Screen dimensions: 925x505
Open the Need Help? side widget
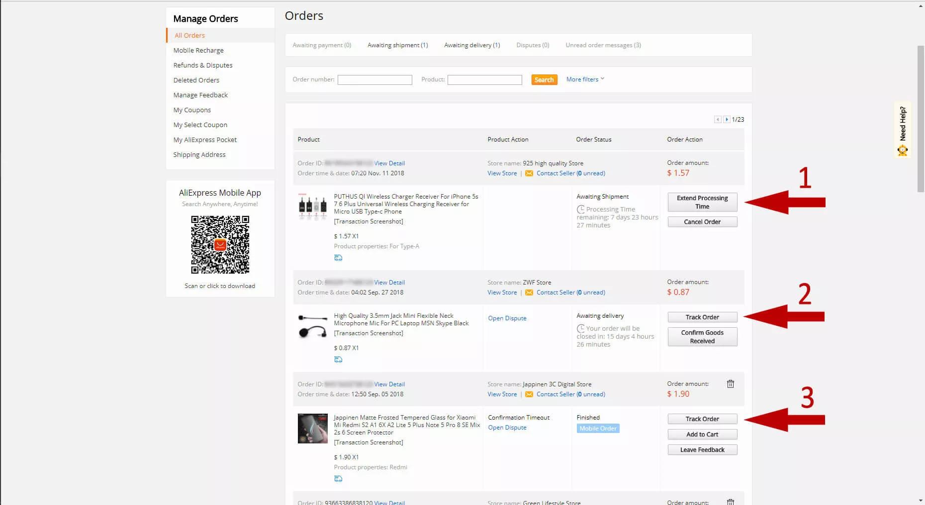(903, 130)
